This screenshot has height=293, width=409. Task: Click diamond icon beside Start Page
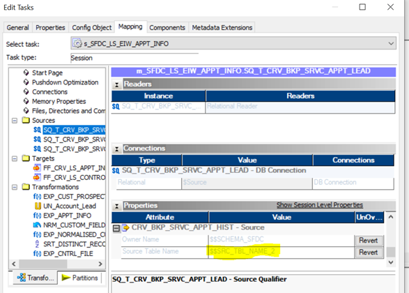pos(26,73)
